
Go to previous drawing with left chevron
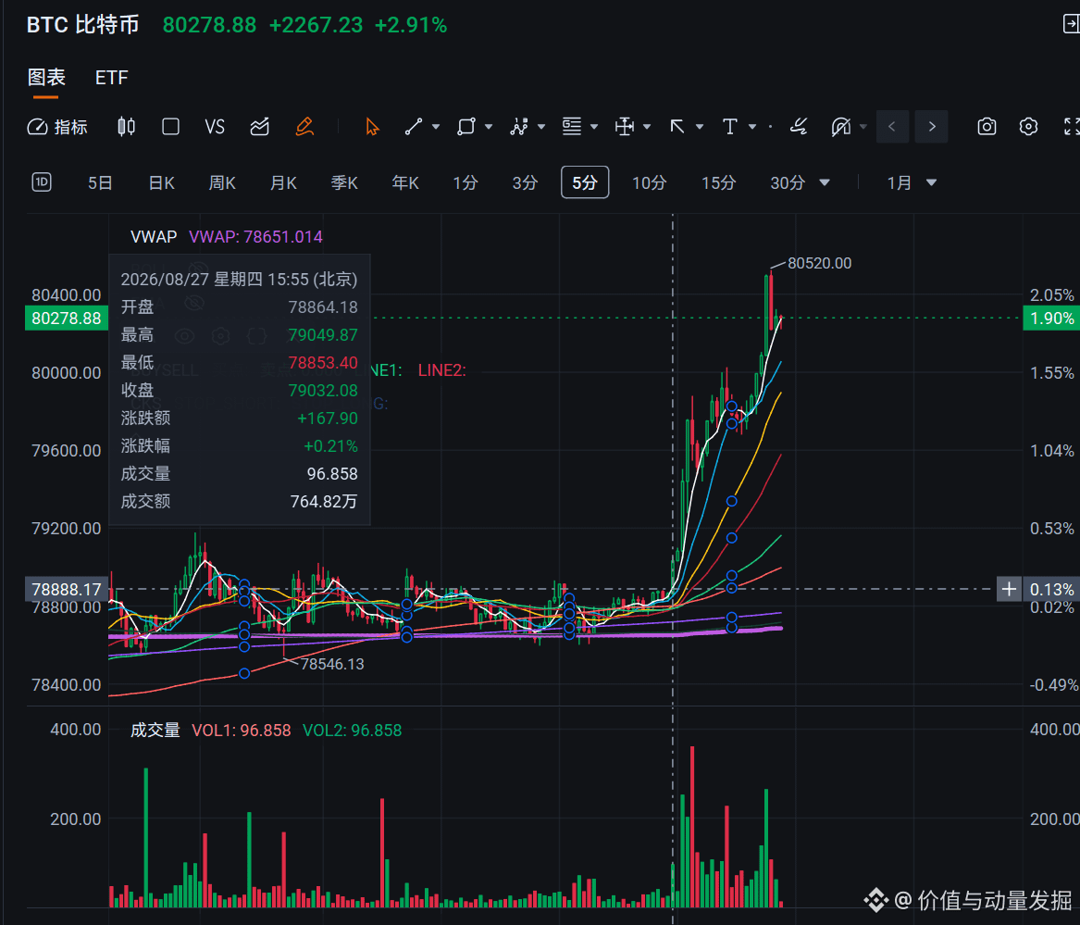(x=893, y=127)
